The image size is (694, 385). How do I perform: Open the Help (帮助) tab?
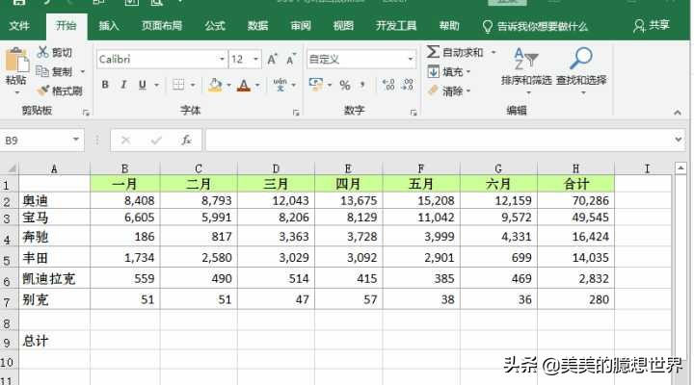pos(449,26)
